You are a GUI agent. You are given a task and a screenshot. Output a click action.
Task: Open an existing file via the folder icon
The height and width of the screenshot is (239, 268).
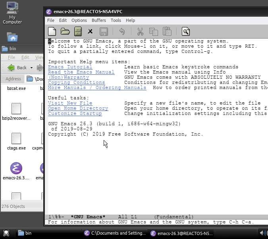tap(65, 31)
